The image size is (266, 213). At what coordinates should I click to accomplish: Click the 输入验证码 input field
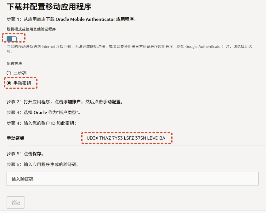coord(132,179)
